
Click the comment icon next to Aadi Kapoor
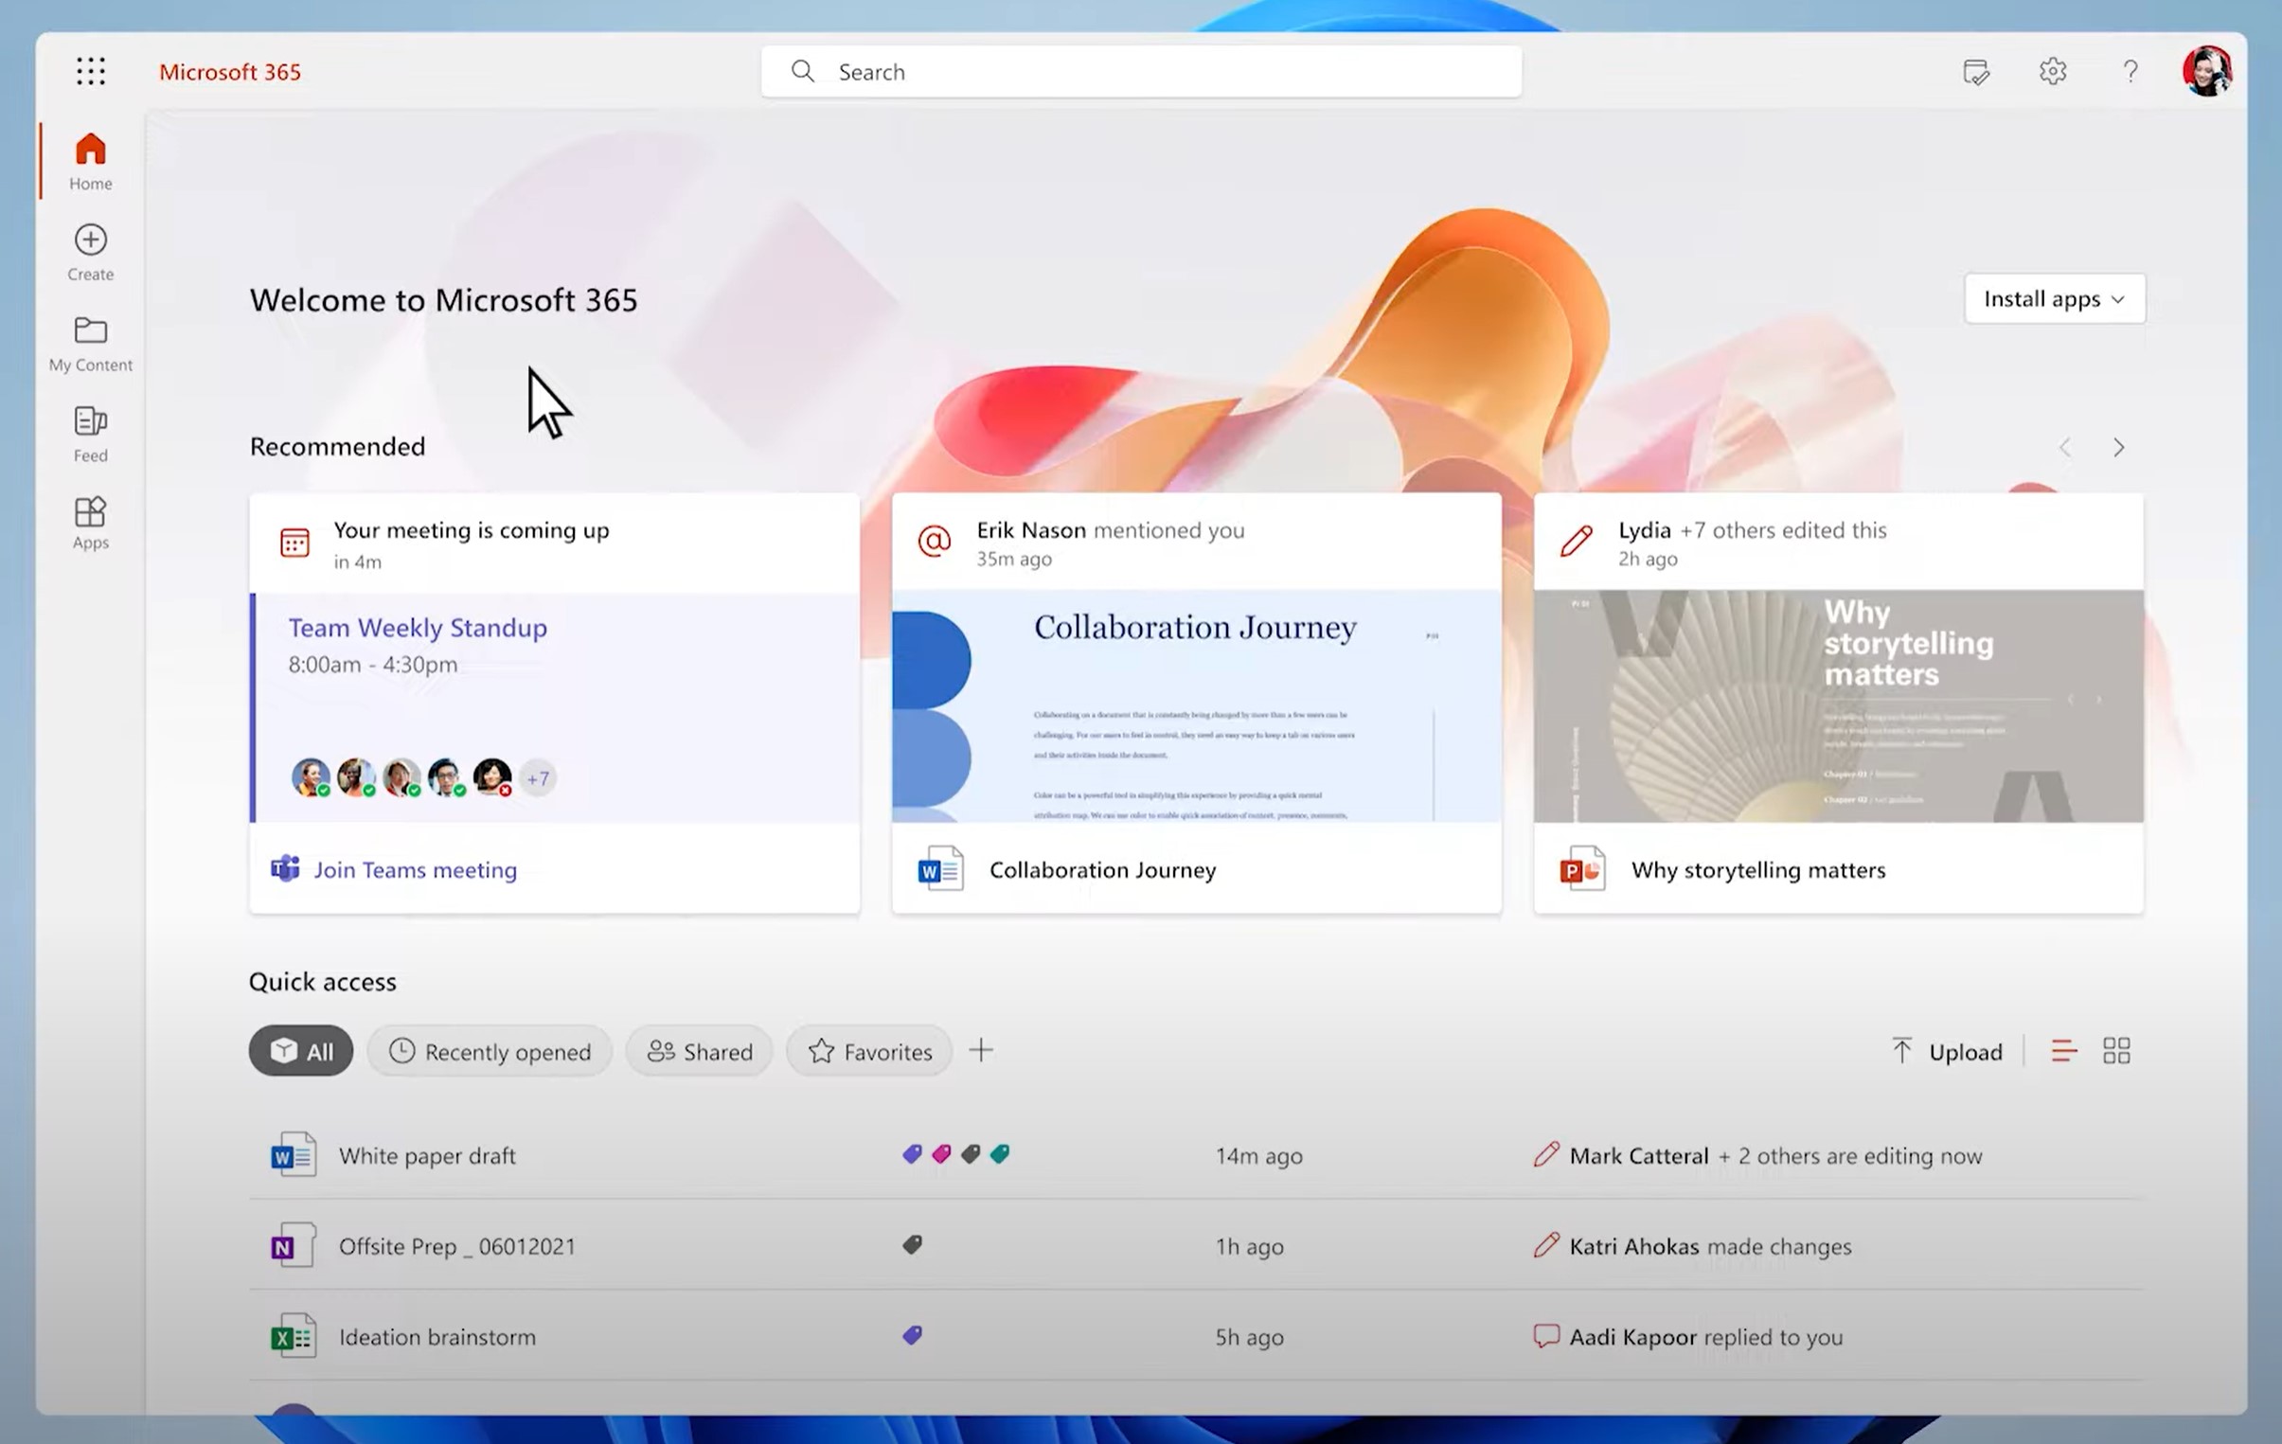tap(1545, 1336)
